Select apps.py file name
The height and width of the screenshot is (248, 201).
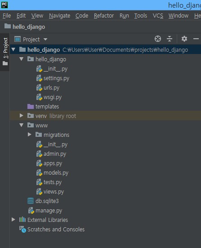coord(53,163)
